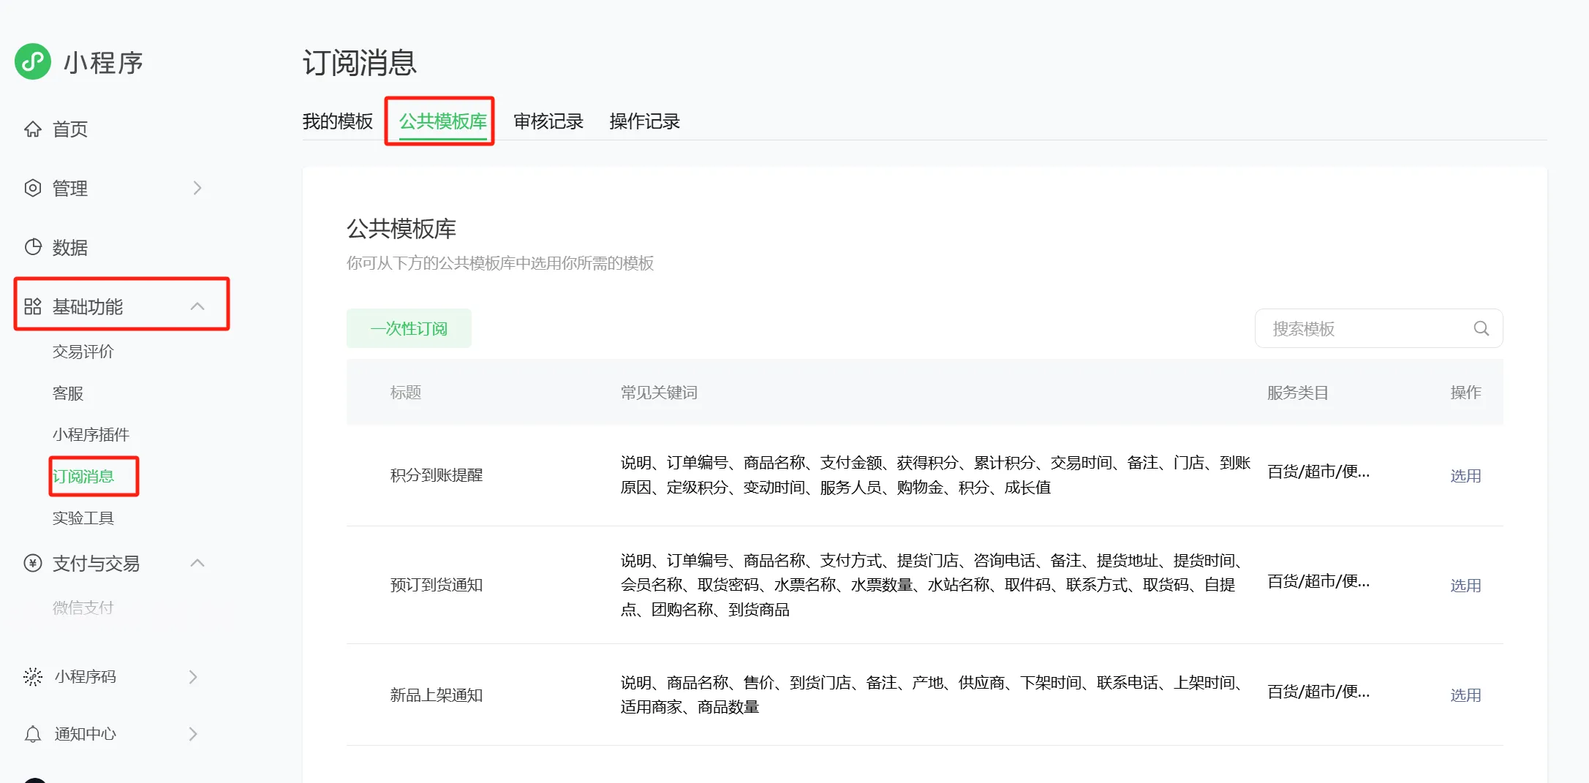The image size is (1589, 783).
Task: Click the yen coin icon beside 支付与交易
Action: (x=33, y=563)
